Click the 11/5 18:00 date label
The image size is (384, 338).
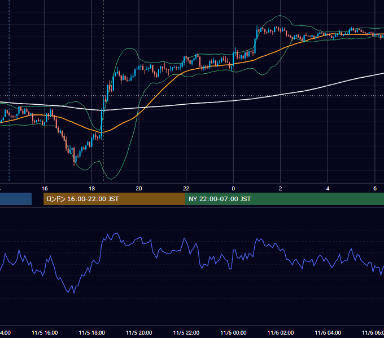(92, 333)
